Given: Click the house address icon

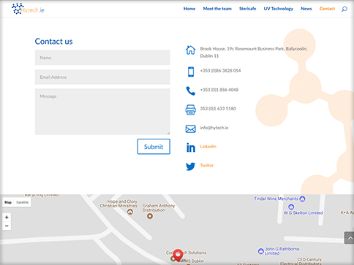Looking at the screenshot, I should point(190,50).
